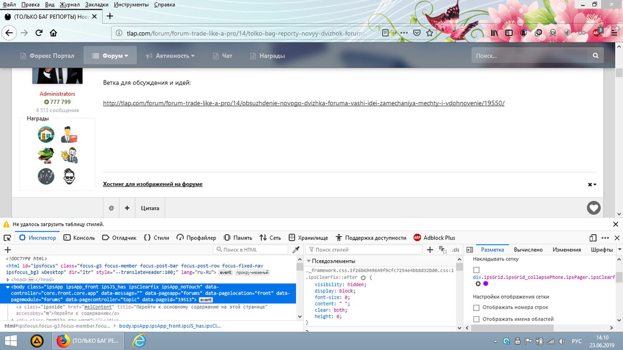The image size is (623, 350).
Task: Add a new node in the Inspector
Action: click(x=7, y=250)
